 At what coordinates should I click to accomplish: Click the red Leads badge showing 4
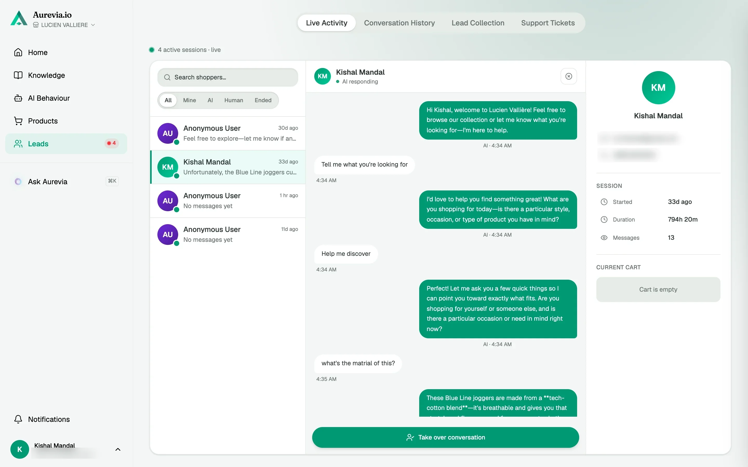112,143
